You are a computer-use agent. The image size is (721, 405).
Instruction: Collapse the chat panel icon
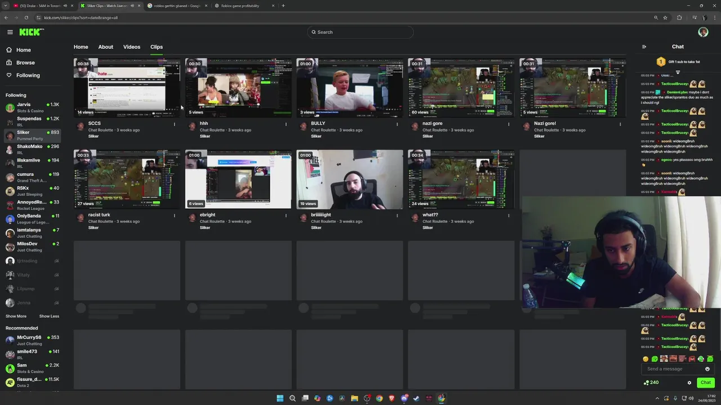[x=644, y=47]
